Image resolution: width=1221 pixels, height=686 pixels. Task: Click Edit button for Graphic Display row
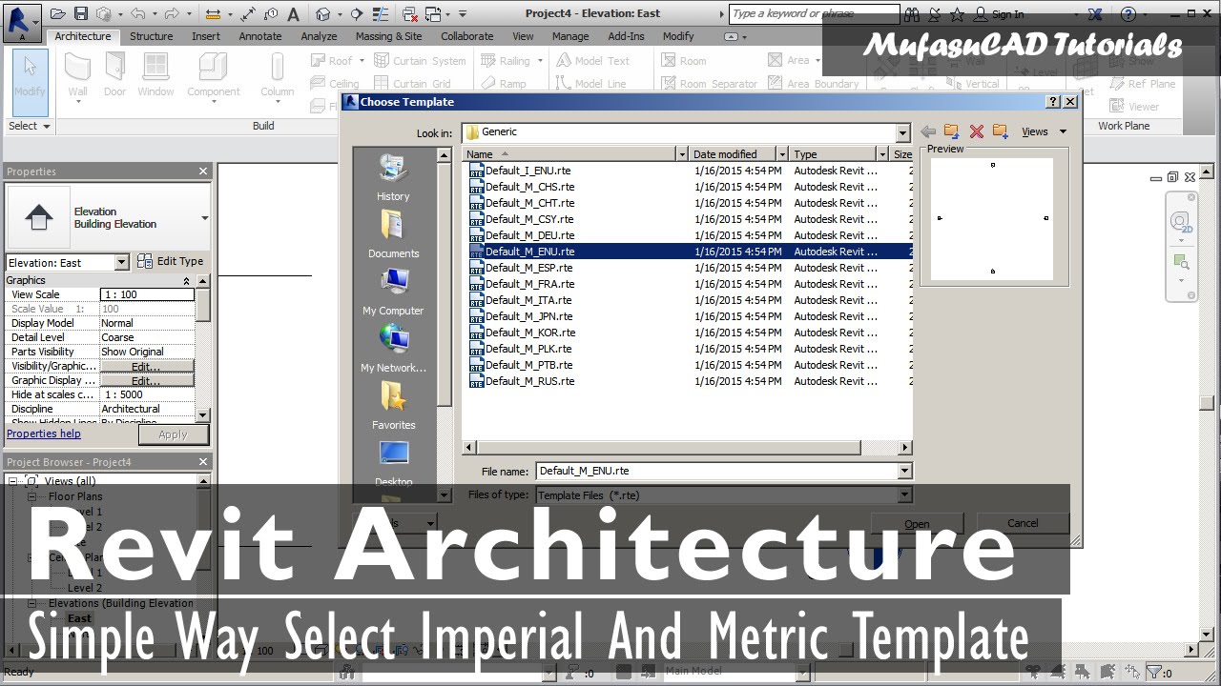coord(147,380)
